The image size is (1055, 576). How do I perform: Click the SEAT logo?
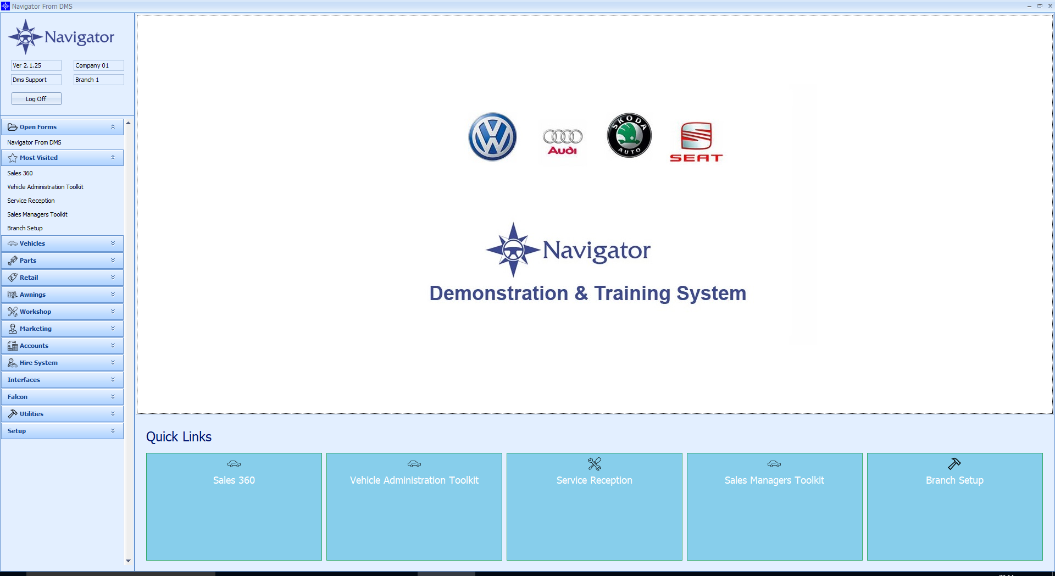(x=696, y=142)
